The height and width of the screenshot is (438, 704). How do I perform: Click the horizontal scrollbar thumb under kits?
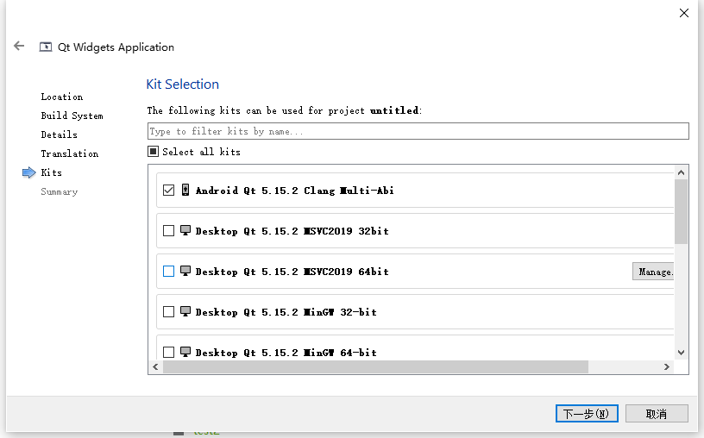pyautogui.click(x=375, y=366)
